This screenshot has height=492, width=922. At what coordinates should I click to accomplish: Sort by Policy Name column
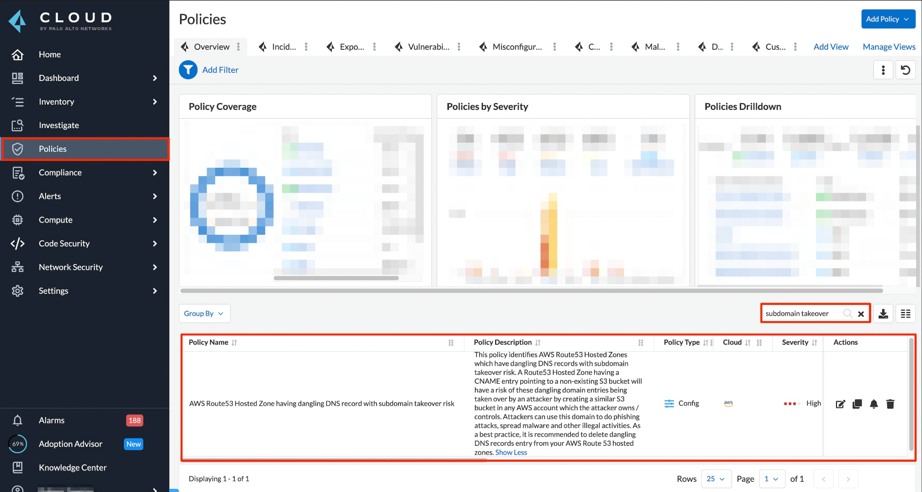[x=234, y=343]
